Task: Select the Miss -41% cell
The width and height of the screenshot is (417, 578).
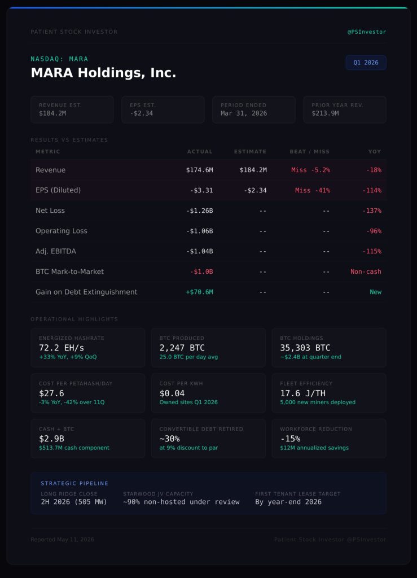Action: click(313, 191)
